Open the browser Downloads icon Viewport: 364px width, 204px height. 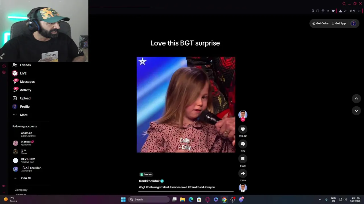346,11
